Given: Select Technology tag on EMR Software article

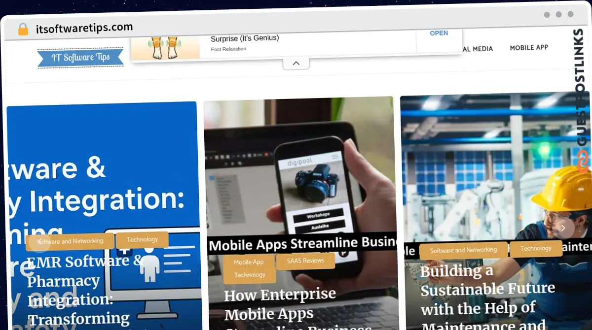Looking at the screenshot, I should click(142, 239).
